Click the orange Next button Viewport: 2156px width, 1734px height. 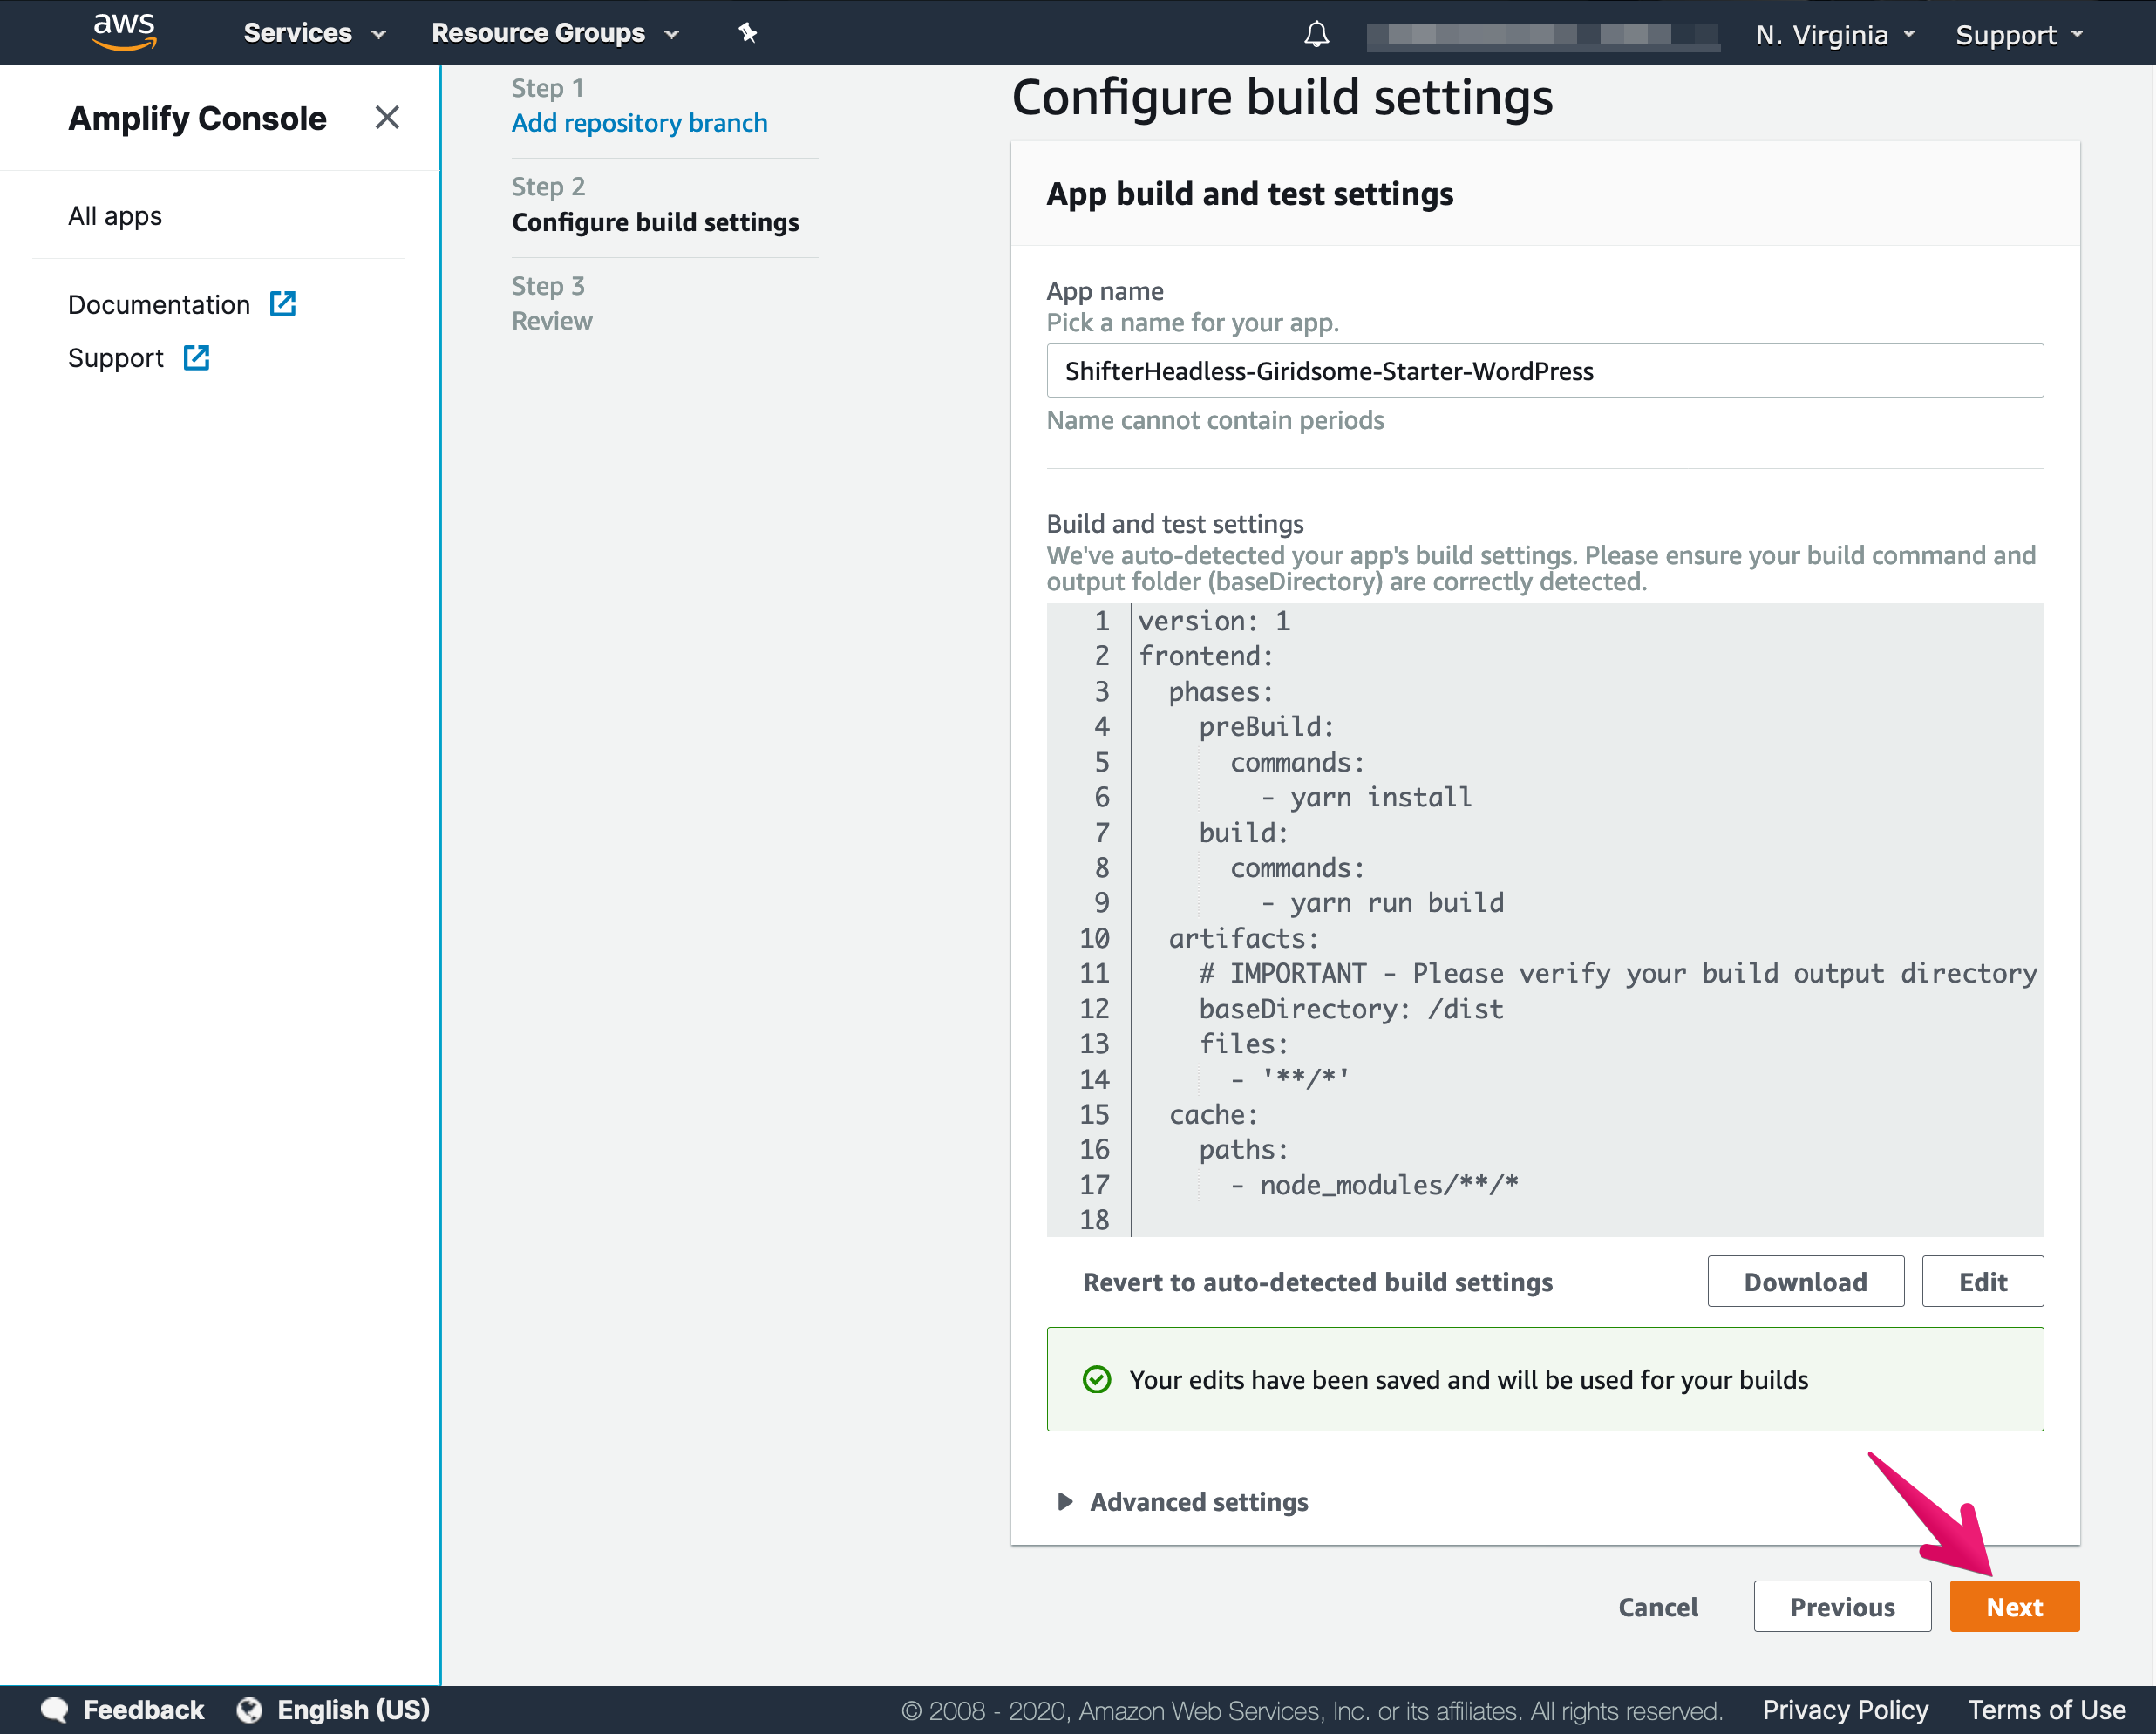click(x=2014, y=1606)
